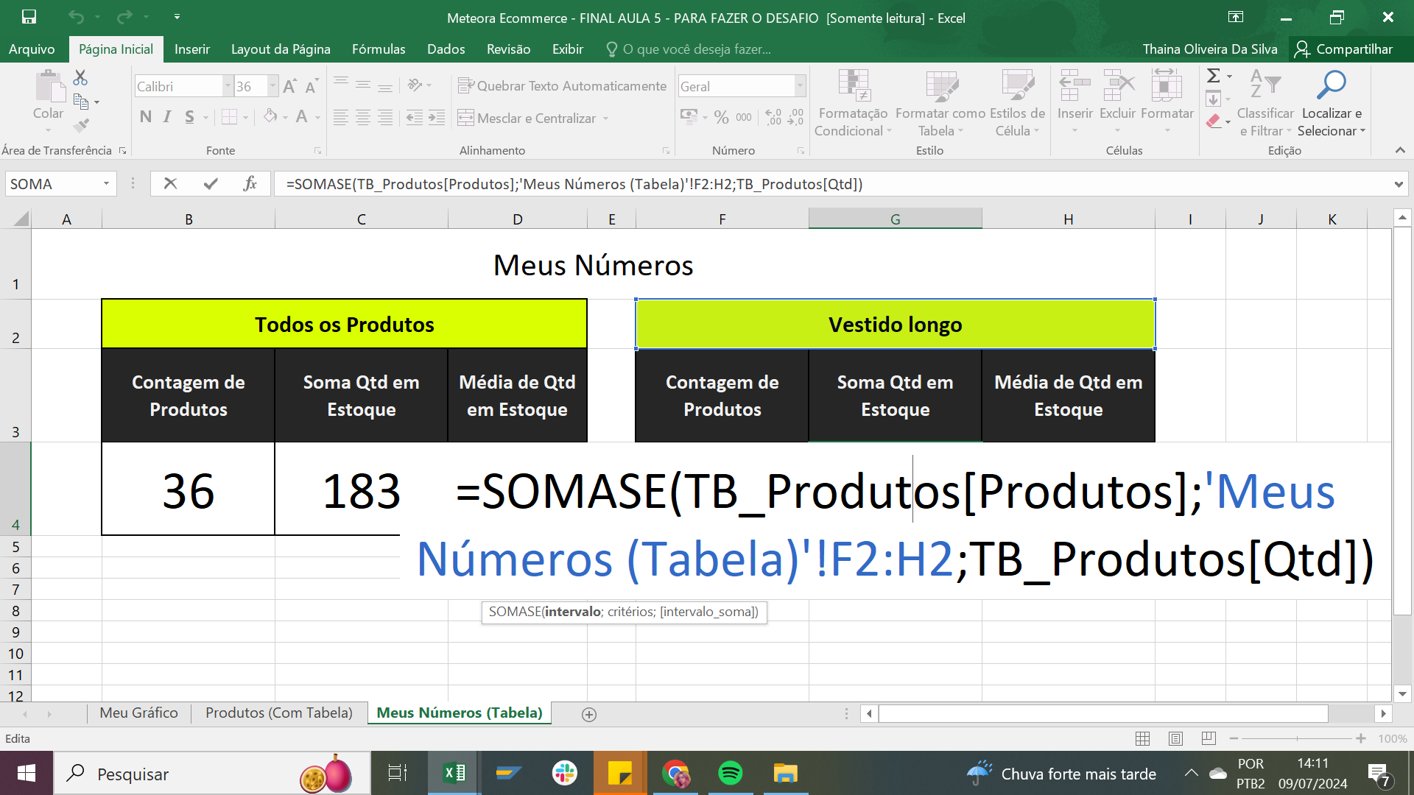Screen dimensions: 1414x795
Task: Expand the Name Box SOMA dropdown
Action: [107, 183]
